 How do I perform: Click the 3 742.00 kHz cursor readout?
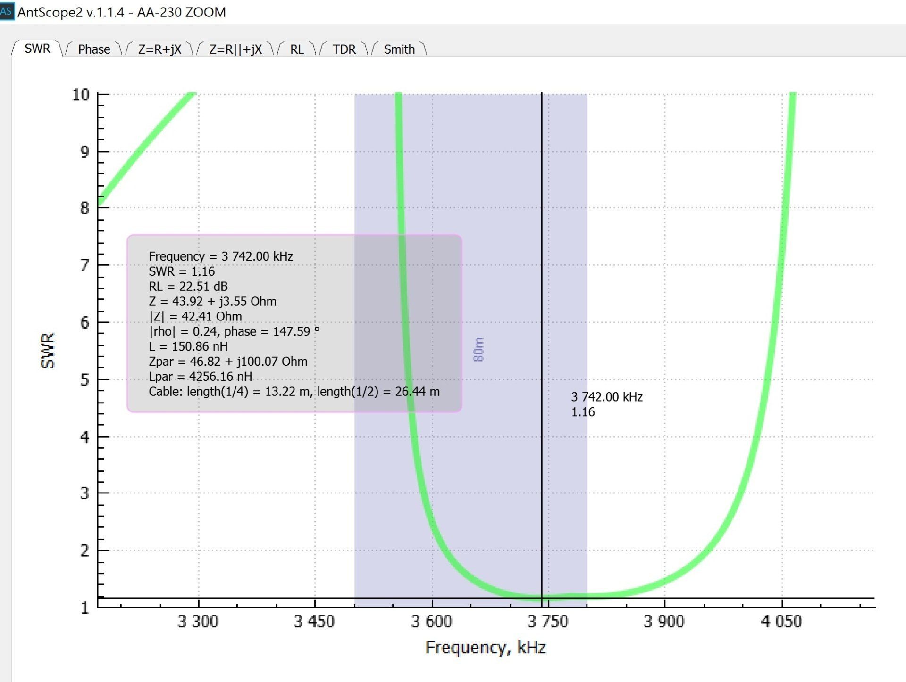point(607,397)
